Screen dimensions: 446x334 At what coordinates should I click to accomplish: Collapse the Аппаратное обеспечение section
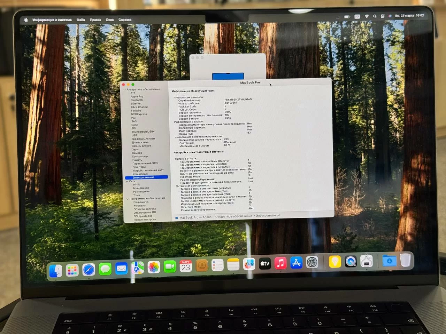pos(124,89)
